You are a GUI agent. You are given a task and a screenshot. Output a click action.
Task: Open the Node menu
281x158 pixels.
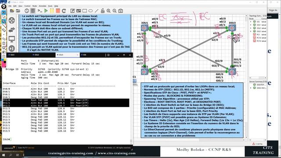[x=34, y=6]
